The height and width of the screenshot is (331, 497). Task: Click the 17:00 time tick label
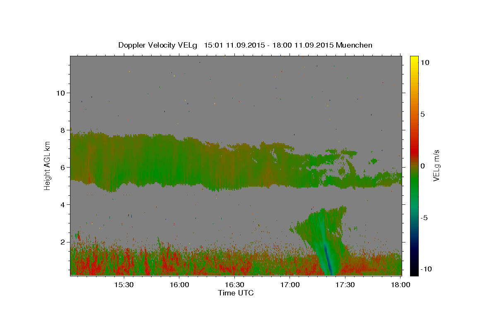(290, 285)
